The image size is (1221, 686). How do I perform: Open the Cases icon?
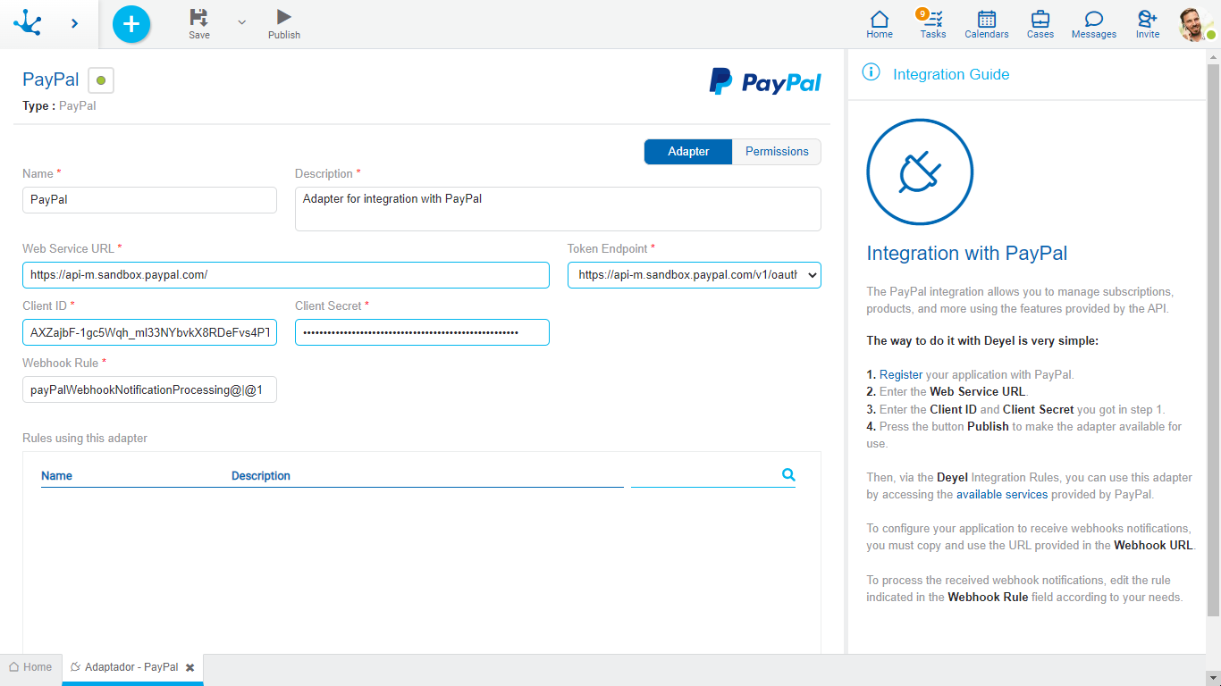(1040, 24)
